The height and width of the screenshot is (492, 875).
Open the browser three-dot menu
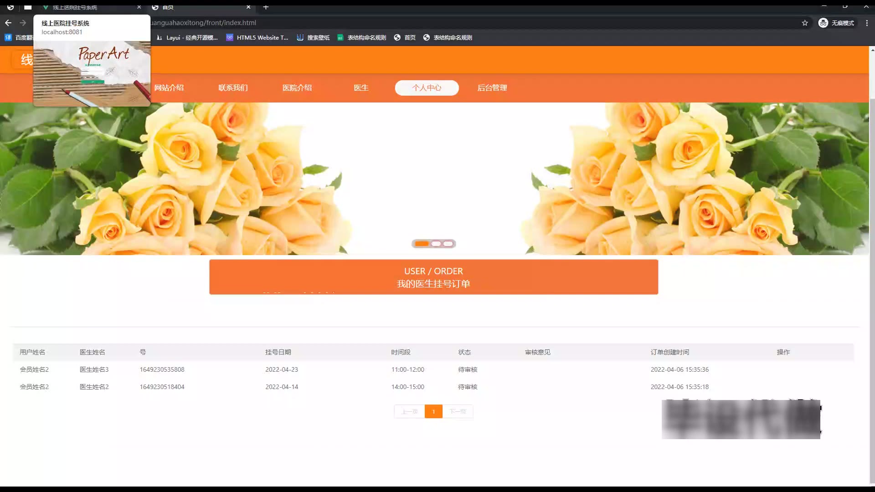(x=867, y=23)
